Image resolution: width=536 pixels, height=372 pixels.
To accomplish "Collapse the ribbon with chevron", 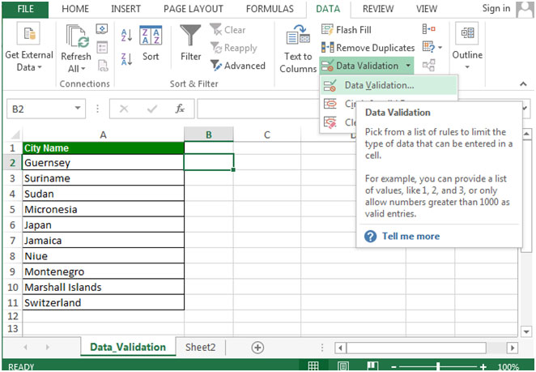I will click(x=523, y=83).
